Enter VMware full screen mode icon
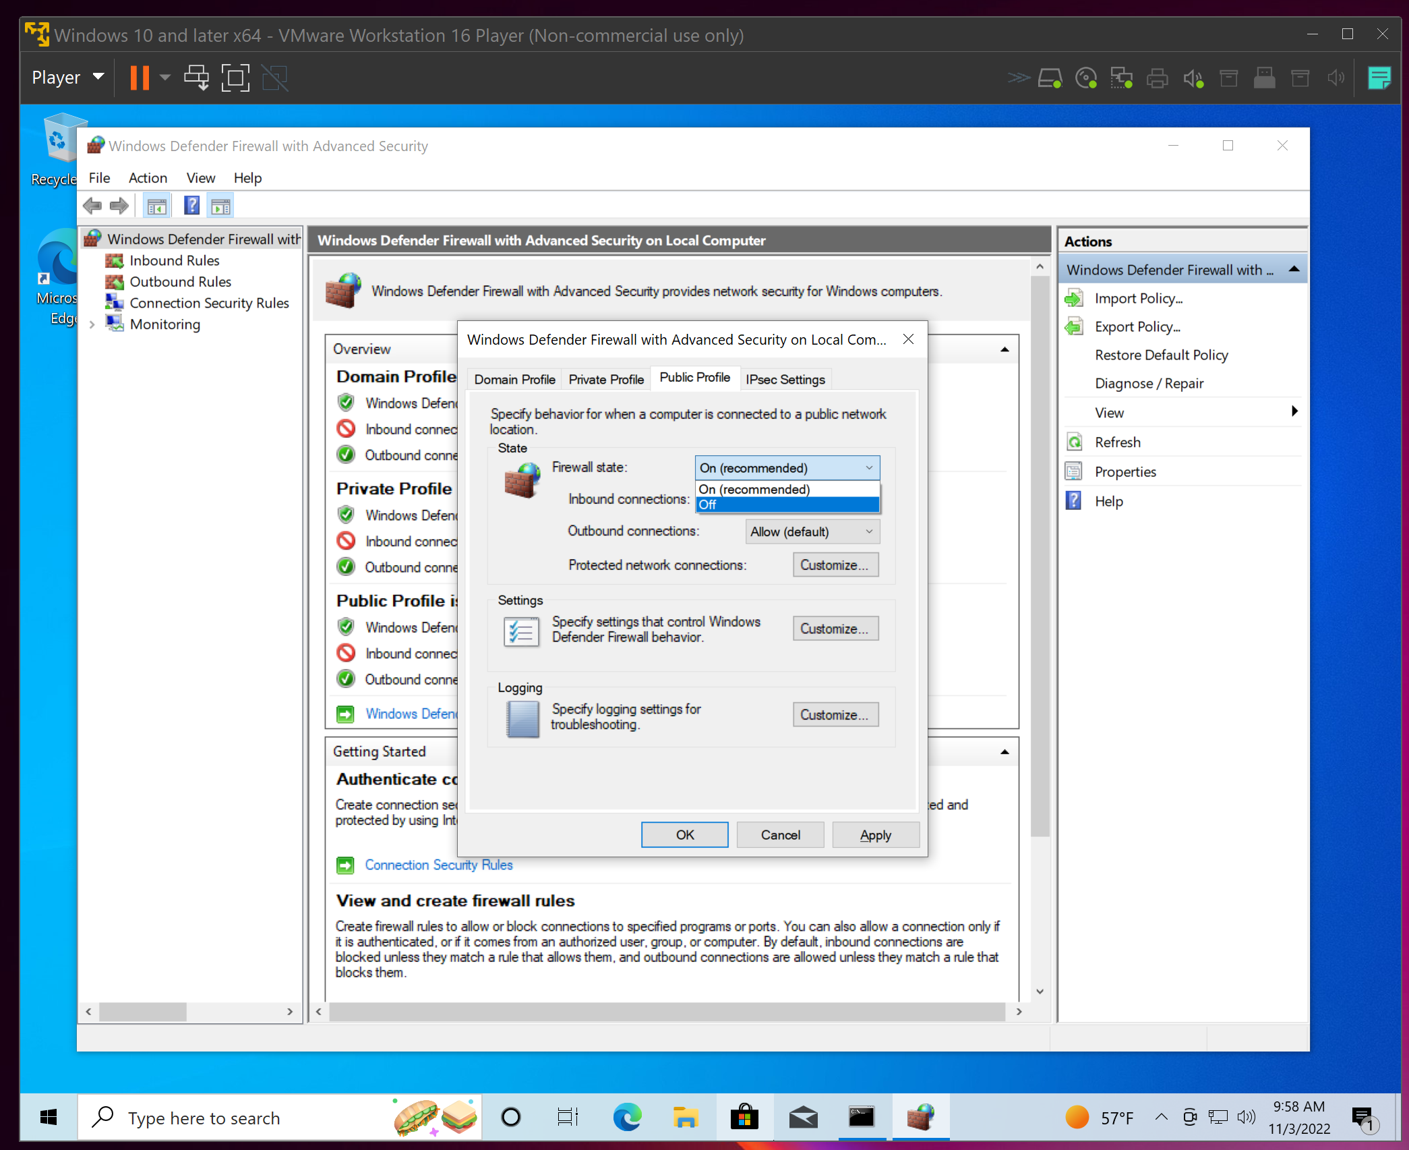 coord(235,78)
